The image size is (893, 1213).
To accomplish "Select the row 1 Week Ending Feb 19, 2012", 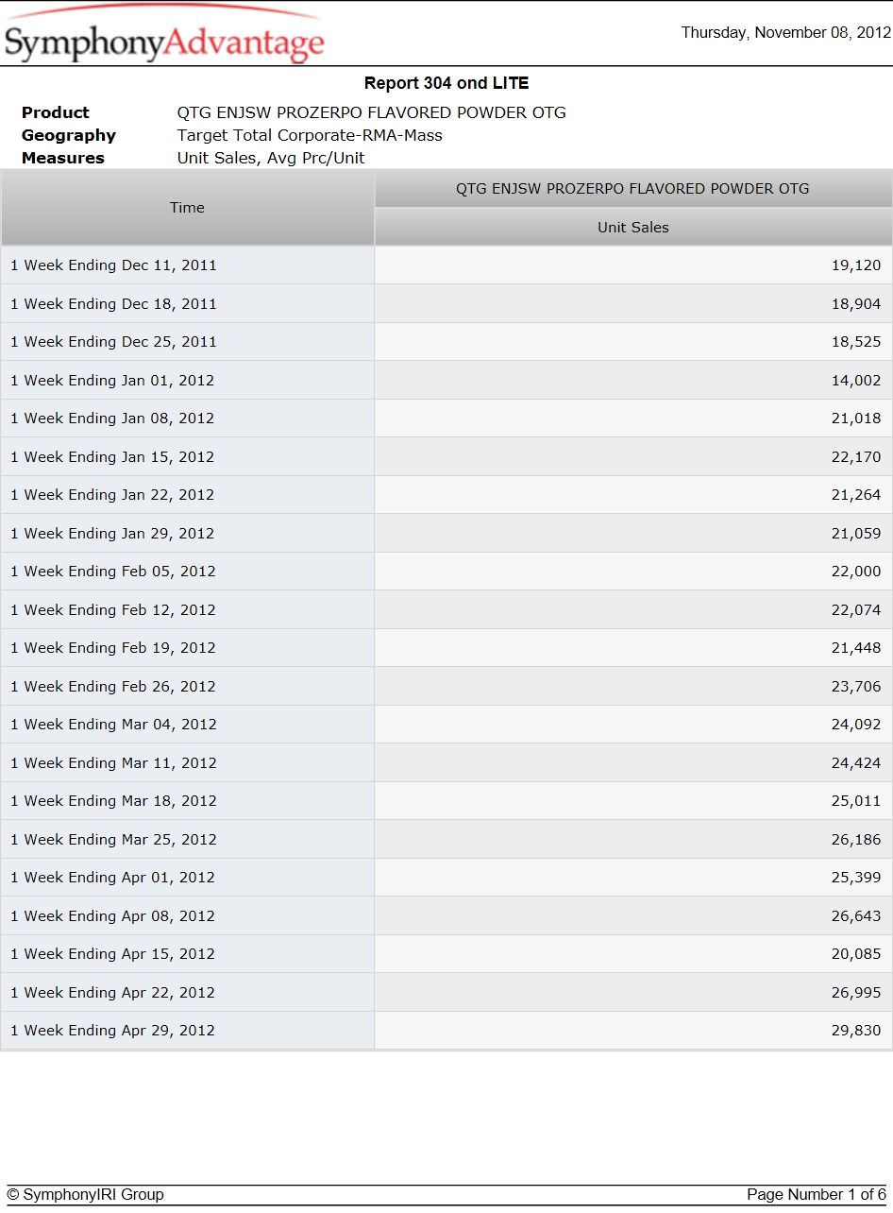I will click(x=446, y=648).
